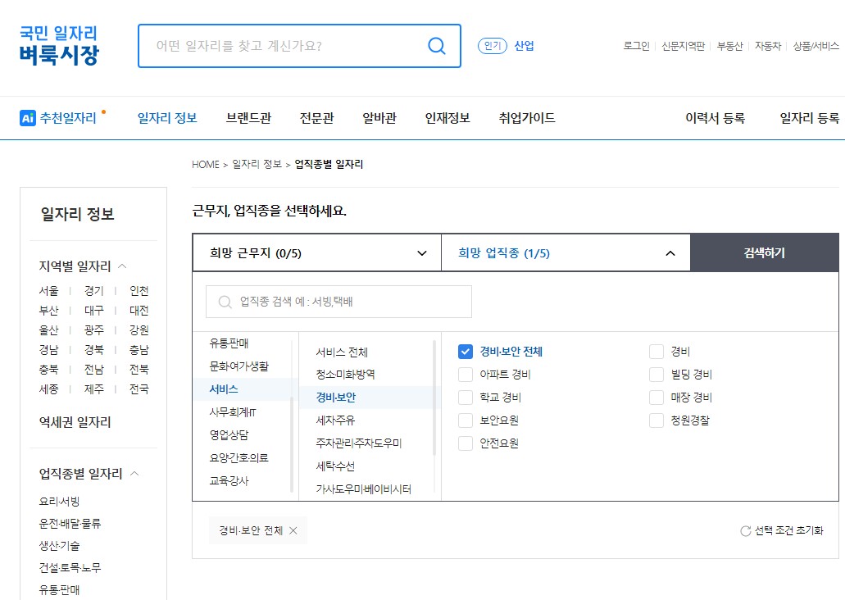Select 세탁·수선 subcategory
Viewport: 845px width, 600px height.
click(x=335, y=466)
